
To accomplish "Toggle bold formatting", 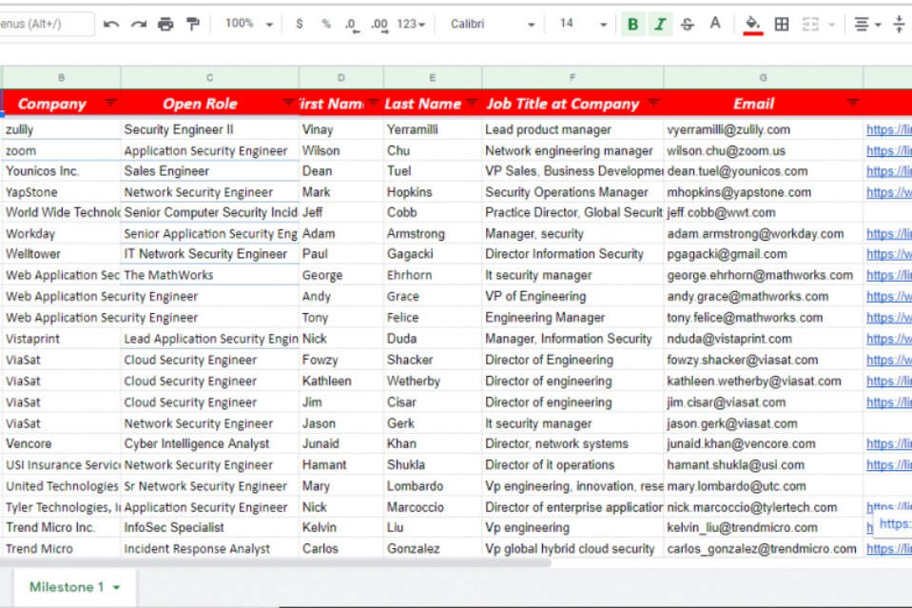I will [632, 24].
